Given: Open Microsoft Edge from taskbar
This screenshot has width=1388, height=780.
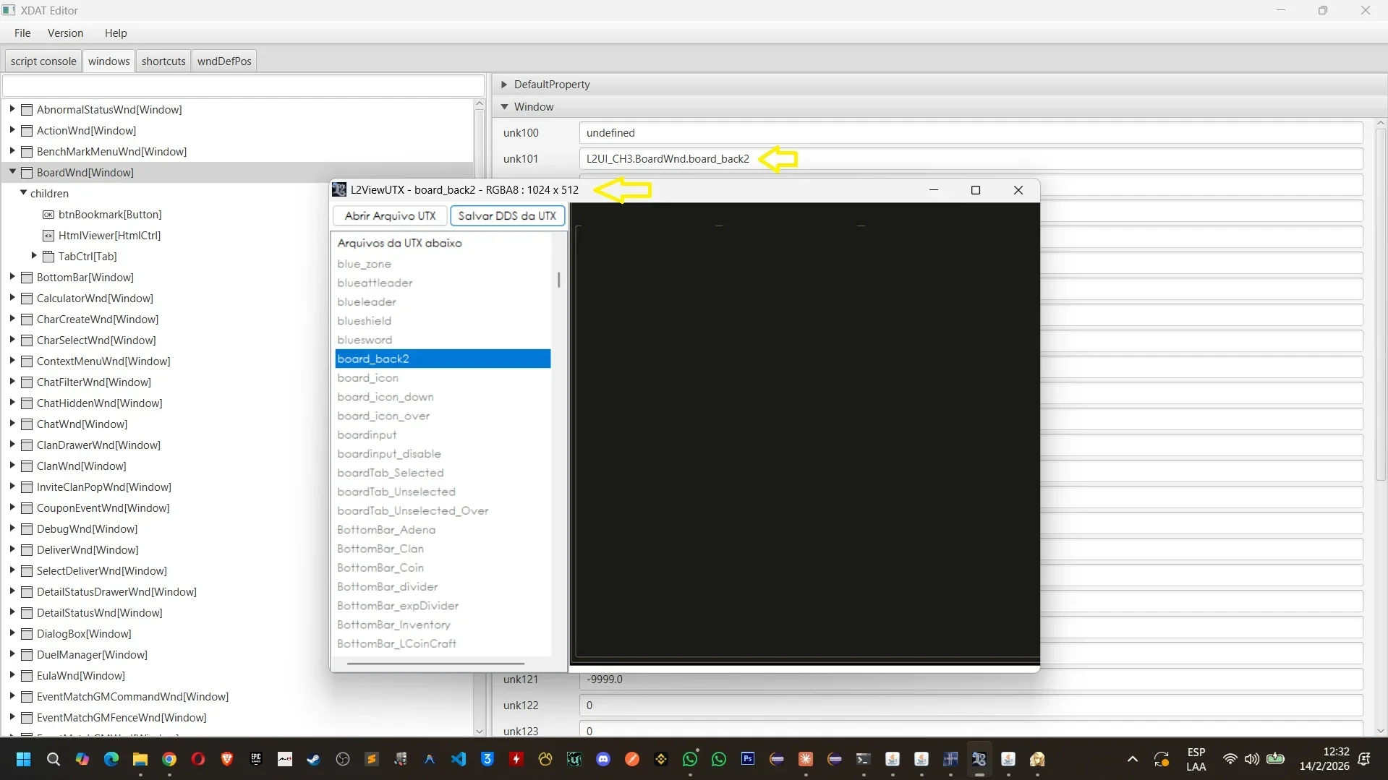Looking at the screenshot, I should click(111, 759).
